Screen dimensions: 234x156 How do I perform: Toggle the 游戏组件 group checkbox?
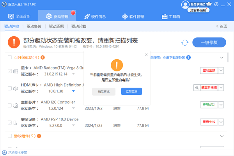click(x=10, y=136)
